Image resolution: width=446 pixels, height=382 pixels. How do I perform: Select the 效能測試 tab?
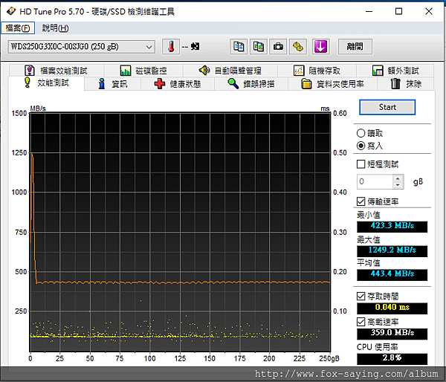click(x=46, y=83)
